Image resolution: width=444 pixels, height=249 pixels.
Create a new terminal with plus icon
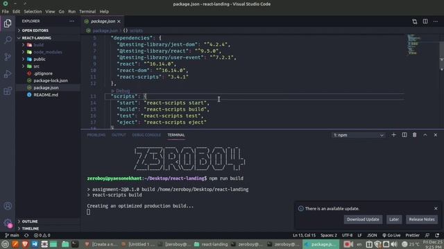coord(393,135)
